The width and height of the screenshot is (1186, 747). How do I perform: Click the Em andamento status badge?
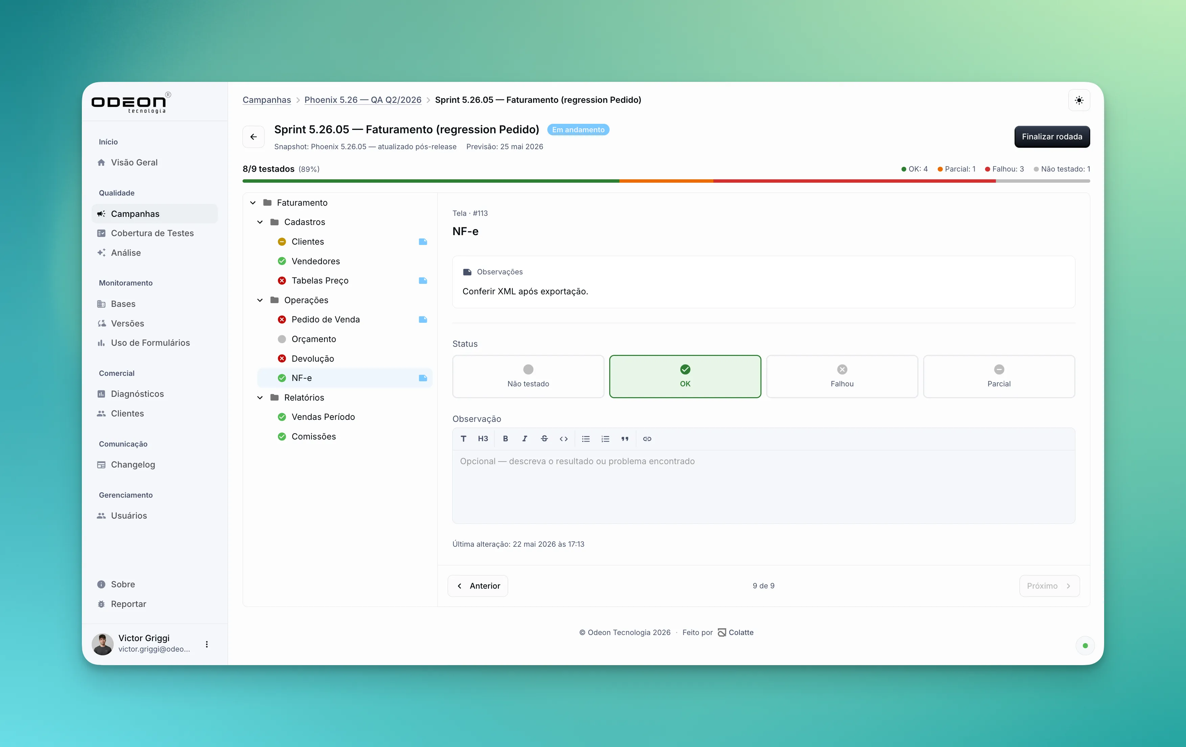coord(578,130)
